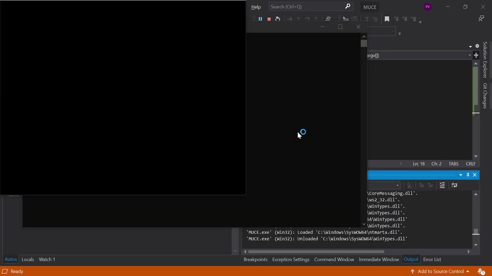Clear all bookmarks icon

click(414, 19)
